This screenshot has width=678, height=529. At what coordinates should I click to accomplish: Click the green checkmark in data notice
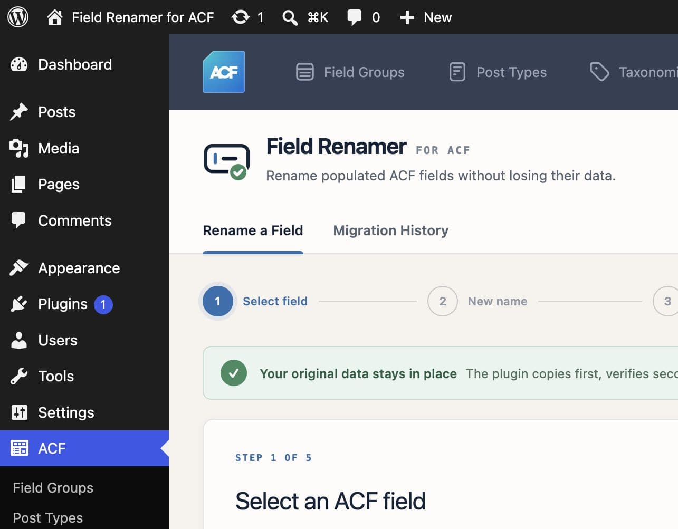point(234,373)
